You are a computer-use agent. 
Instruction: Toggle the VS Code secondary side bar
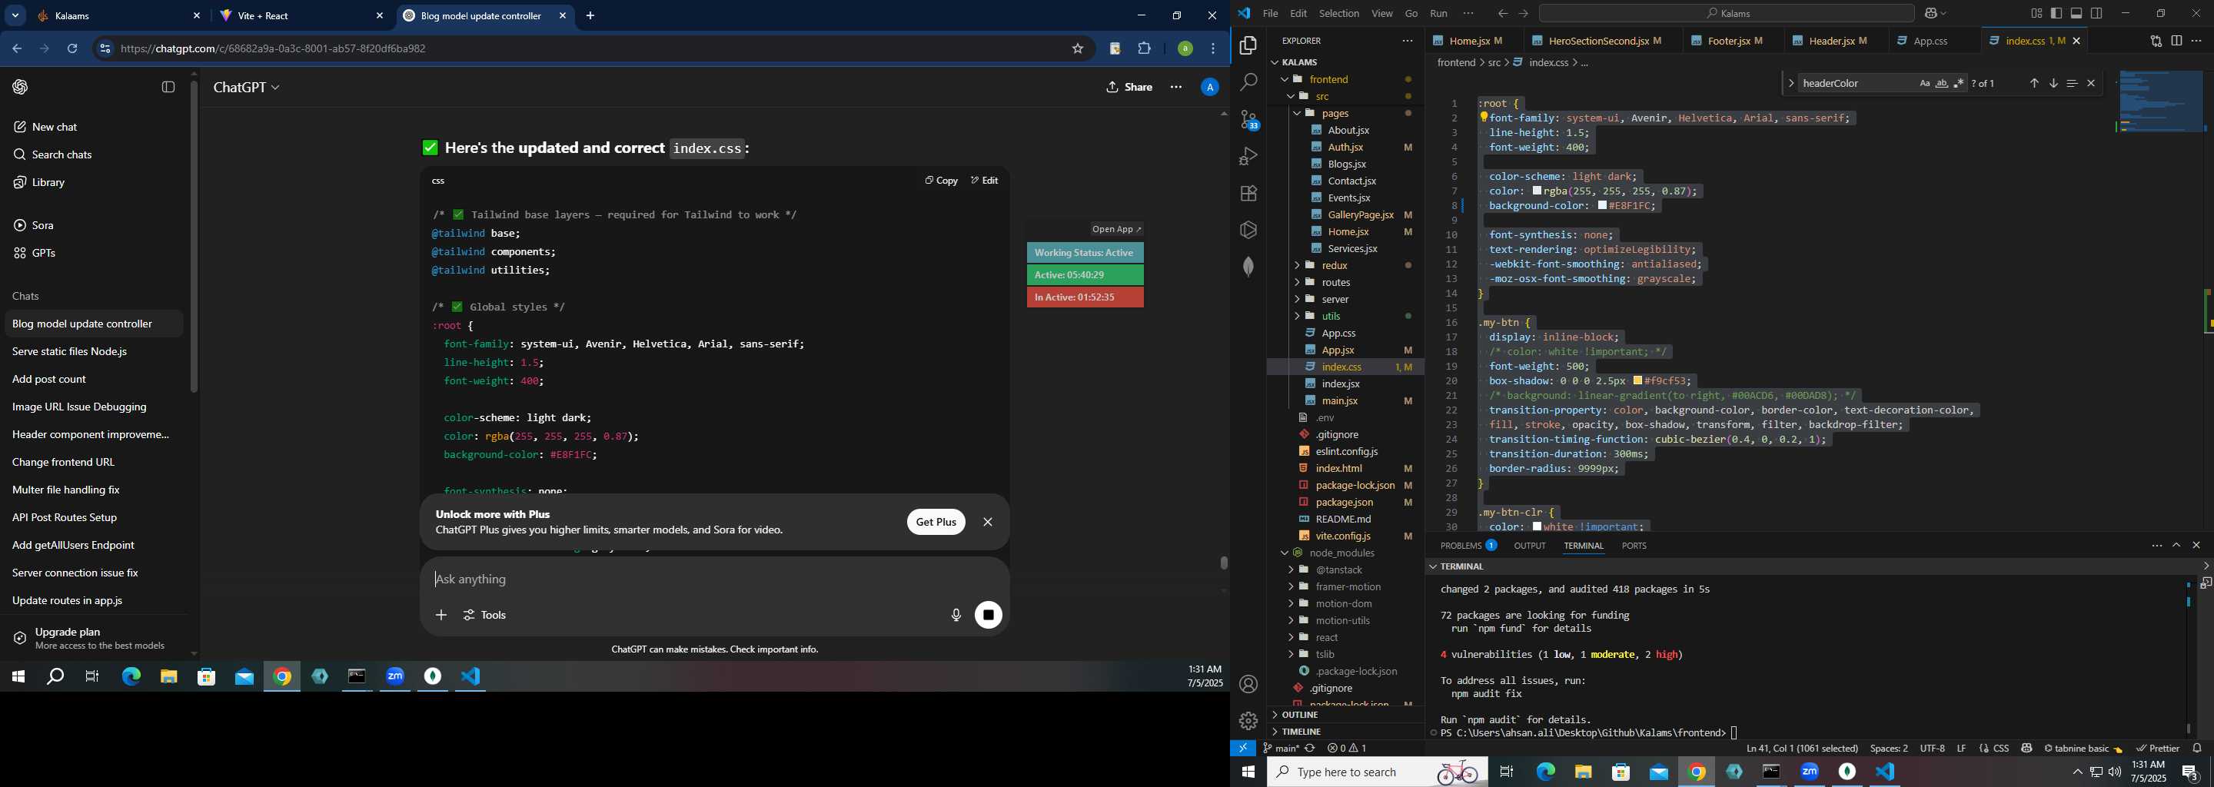(2096, 14)
